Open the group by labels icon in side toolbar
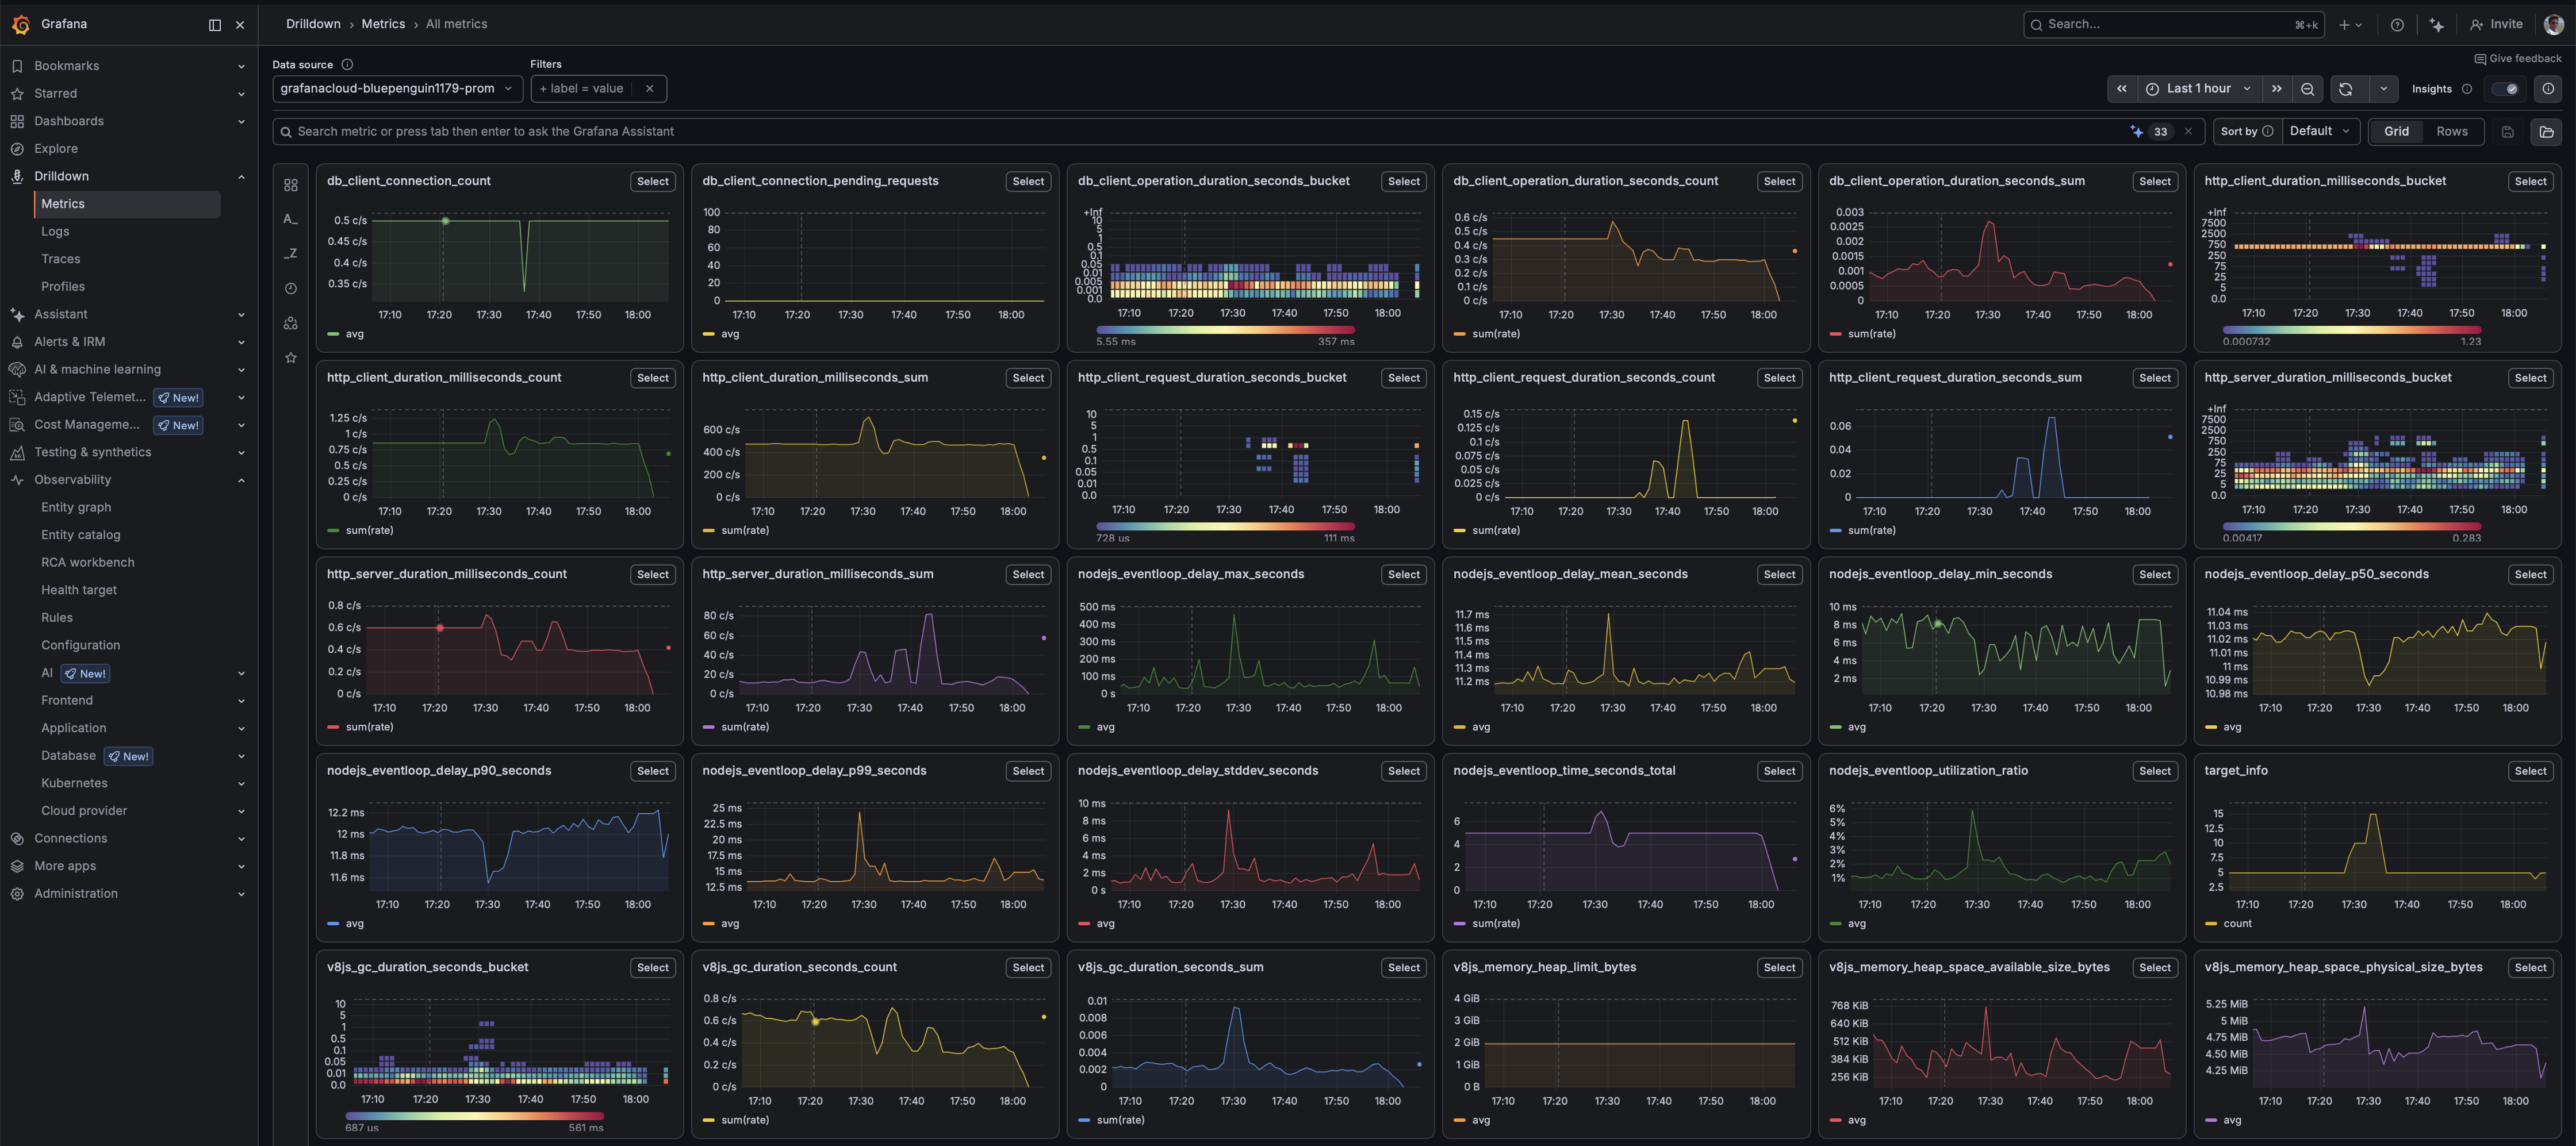The width and height of the screenshot is (2576, 1146). 291,323
